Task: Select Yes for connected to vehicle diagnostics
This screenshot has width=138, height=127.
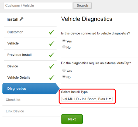Action: (x=64, y=41)
